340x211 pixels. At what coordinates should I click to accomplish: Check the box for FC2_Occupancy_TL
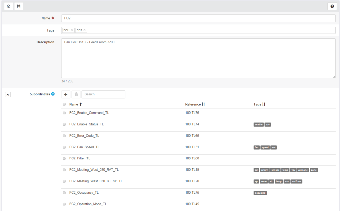coord(64,192)
